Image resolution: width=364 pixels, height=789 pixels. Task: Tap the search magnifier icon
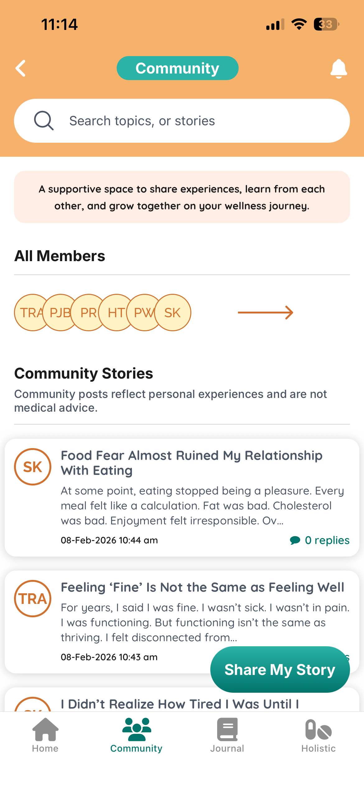pos(44,121)
